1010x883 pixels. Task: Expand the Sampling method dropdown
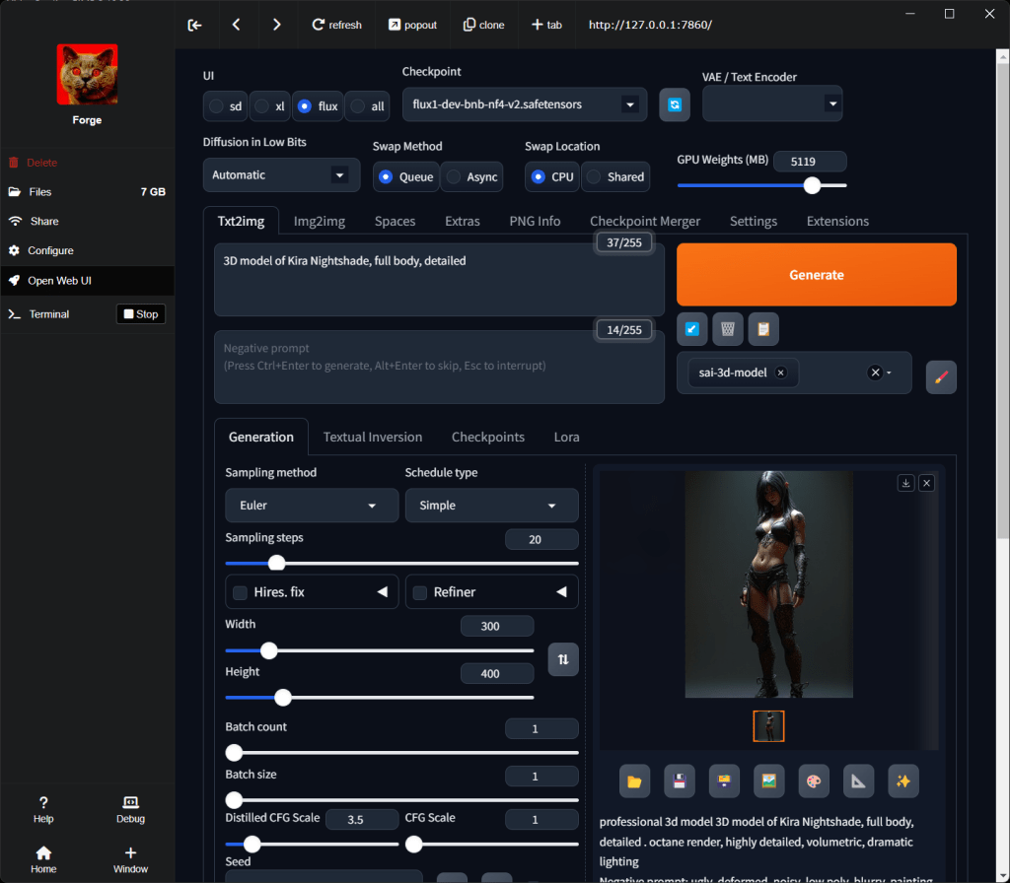312,506
